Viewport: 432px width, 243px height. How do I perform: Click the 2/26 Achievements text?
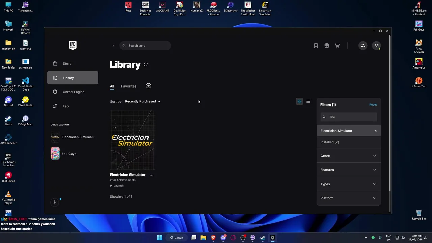(x=123, y=180)
